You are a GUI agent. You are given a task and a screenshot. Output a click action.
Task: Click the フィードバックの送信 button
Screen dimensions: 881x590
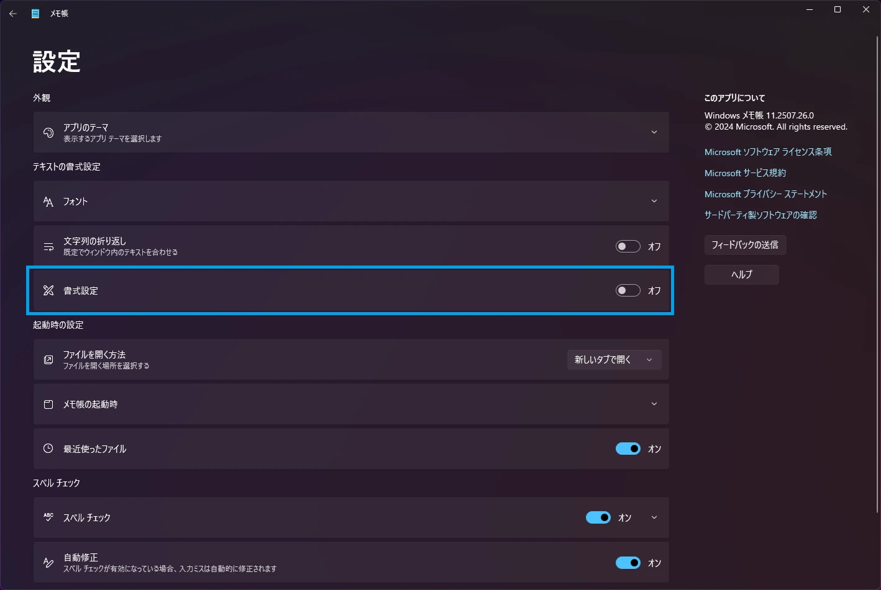pyautogui.click(x=745, y=245)
